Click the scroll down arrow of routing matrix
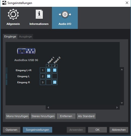Viewport: 131px width, 136px height. coord(122,103)
